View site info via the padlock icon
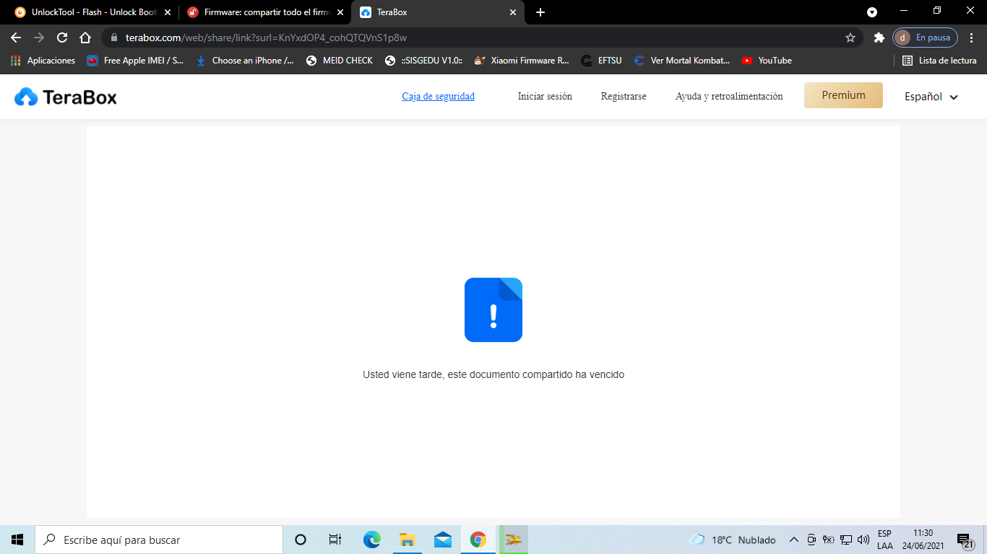The height and width of the screenshot is (554, 987). (114, 38)
